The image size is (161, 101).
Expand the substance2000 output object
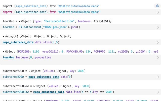tap(30, 71)
